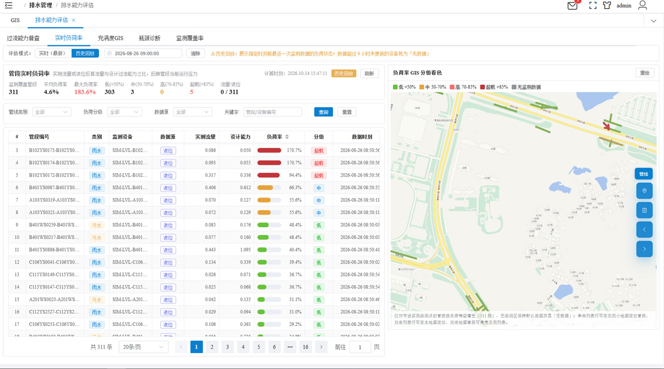Switch to the 充满度GIS tab

110,38
